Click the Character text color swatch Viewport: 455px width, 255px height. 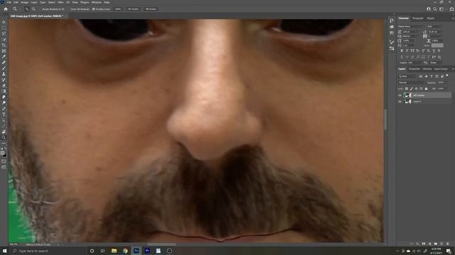(x=437, y=45)
